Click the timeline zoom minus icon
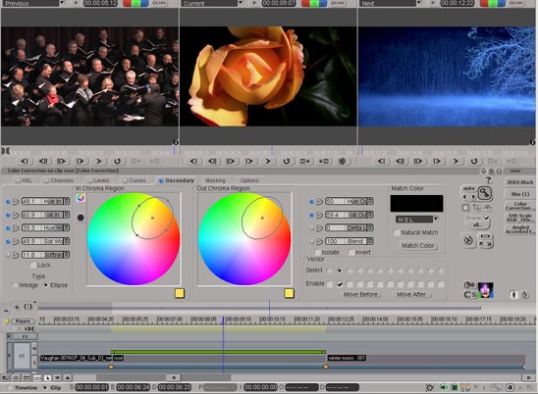Image resolution: width=538 pixels, height=394 pixels. point(6,310)
